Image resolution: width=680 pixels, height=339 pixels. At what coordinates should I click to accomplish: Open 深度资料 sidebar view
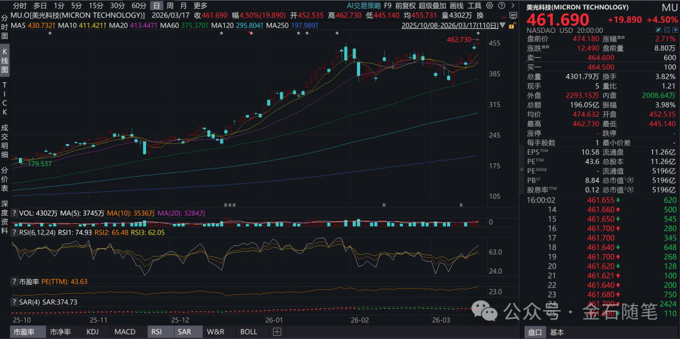(4, 218)
